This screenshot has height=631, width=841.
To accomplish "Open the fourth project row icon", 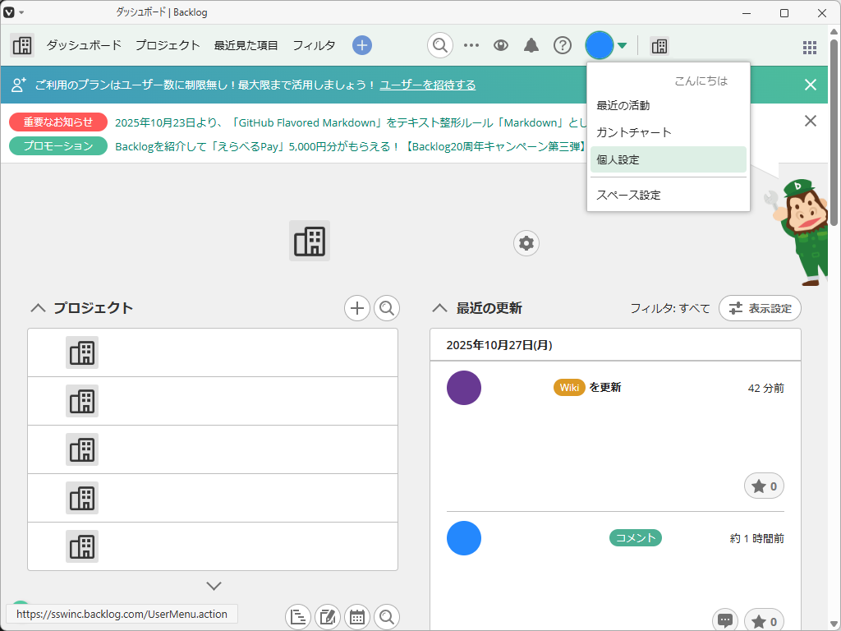I will 82,498.
